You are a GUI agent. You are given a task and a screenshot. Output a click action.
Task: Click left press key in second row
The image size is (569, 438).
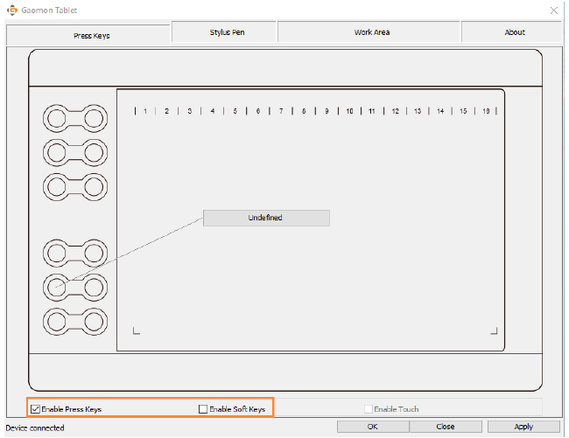(57, 152)
